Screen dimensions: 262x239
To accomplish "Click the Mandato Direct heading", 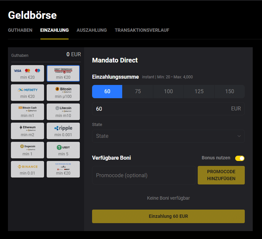I will 115,60.
